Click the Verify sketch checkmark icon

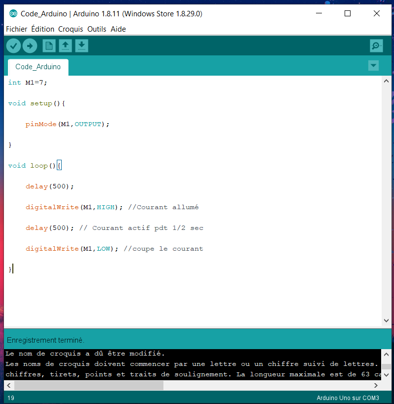13,46
